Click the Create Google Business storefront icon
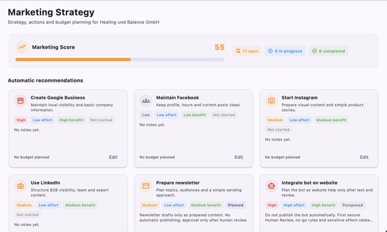387x232 pixels. point(21,101)
